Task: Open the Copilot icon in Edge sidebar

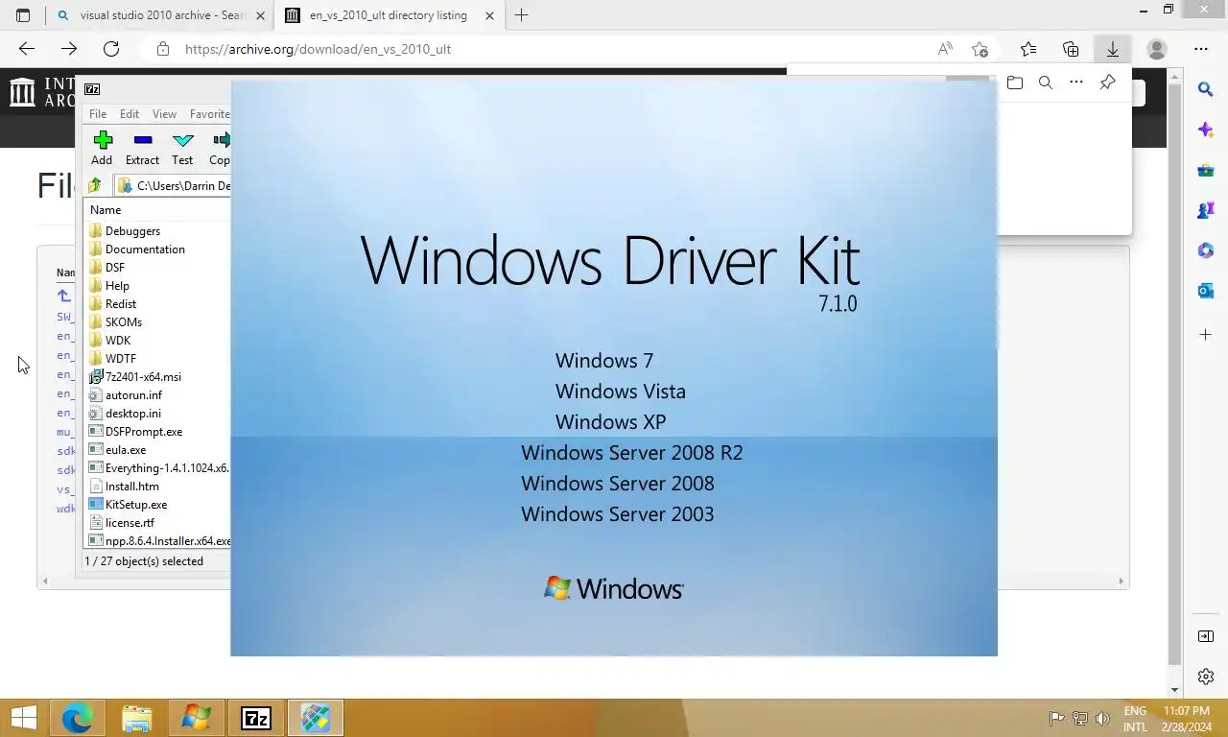Action: pos(1206,130)
